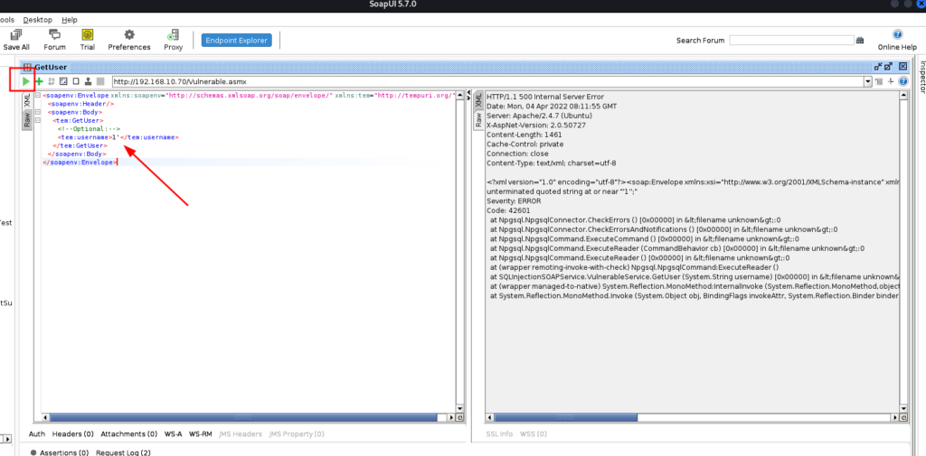Select the response Raw tab
Viewport: 926px width, 456px height.
[x=478, y=121]
